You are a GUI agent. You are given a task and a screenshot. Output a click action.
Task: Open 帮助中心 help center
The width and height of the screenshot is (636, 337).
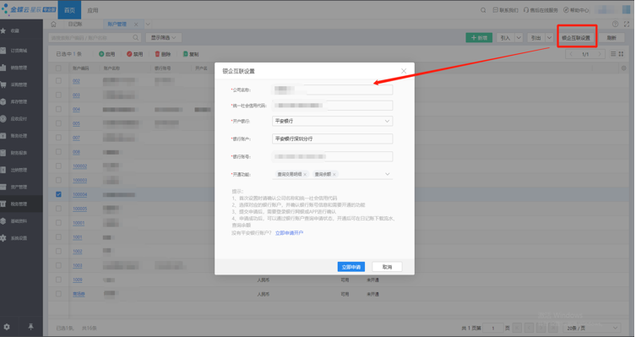coord(576,10)
